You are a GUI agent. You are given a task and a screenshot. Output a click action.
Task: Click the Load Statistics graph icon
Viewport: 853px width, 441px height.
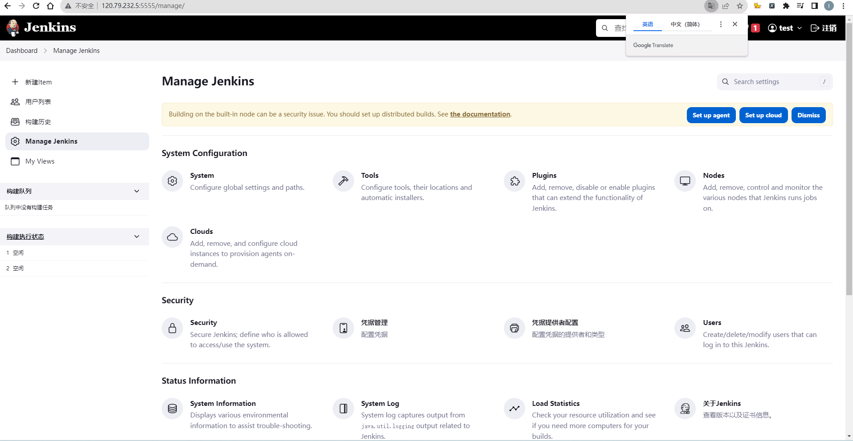click(x=514, y=409)
